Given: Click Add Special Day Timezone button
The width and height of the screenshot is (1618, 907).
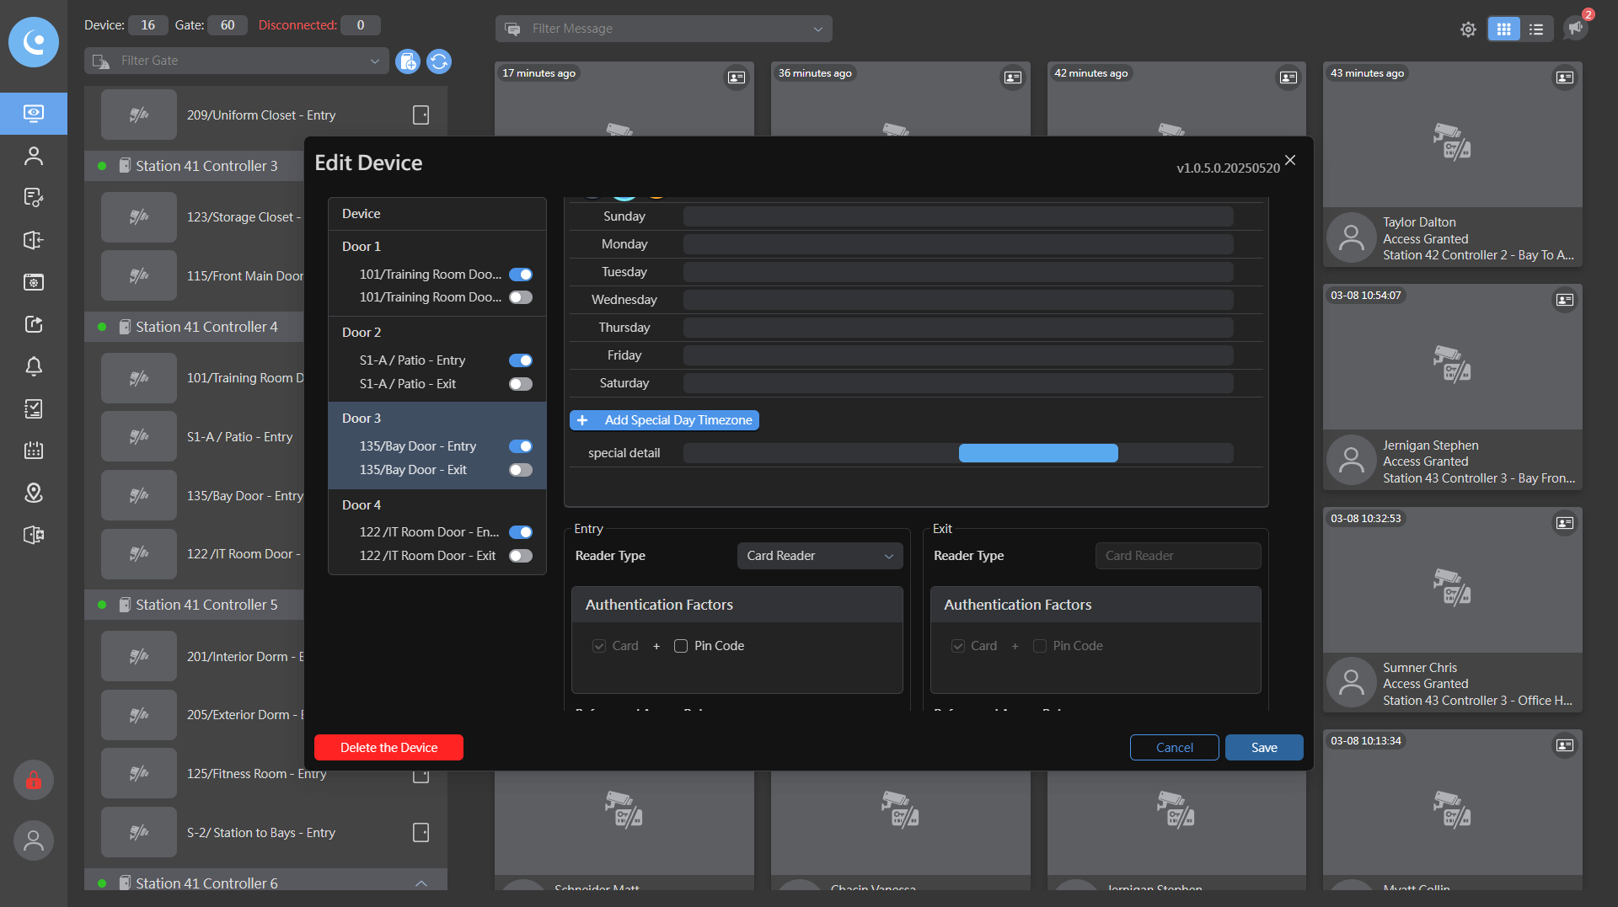Looking at the screenshot, I should [x=664, y=420].
